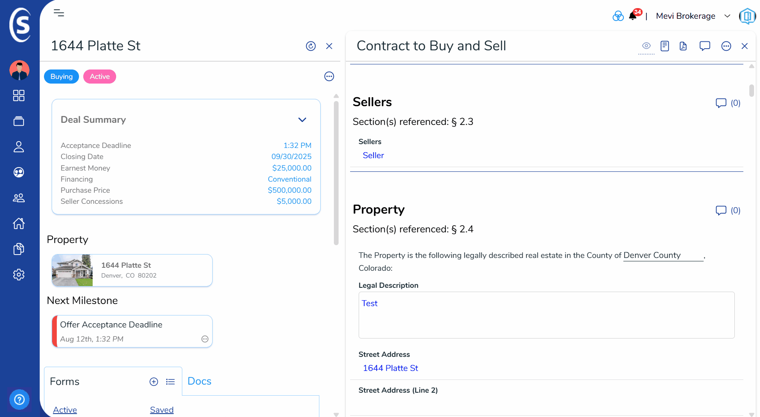Click the $5,000.00 seller concessions value
This screenshot has height=417, width=760.
click(x=294, y=201)
